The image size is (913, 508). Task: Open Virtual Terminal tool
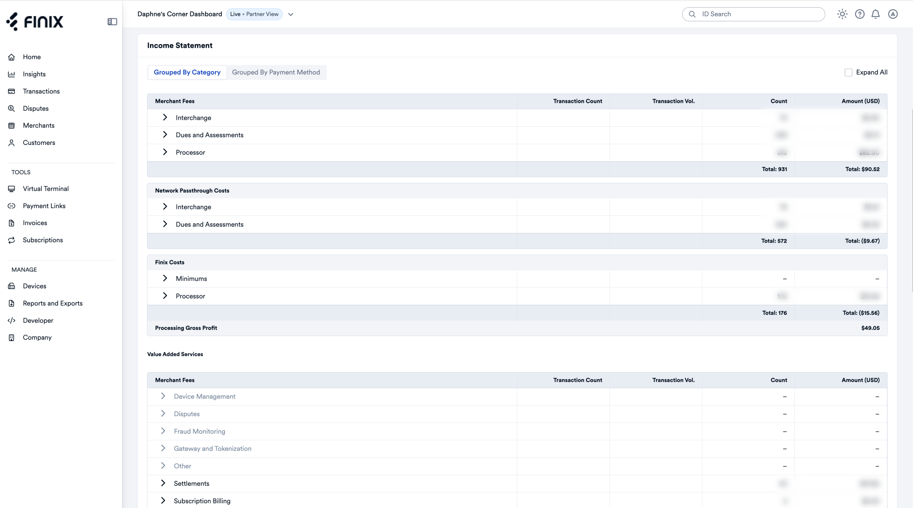[x=46, y=189]
